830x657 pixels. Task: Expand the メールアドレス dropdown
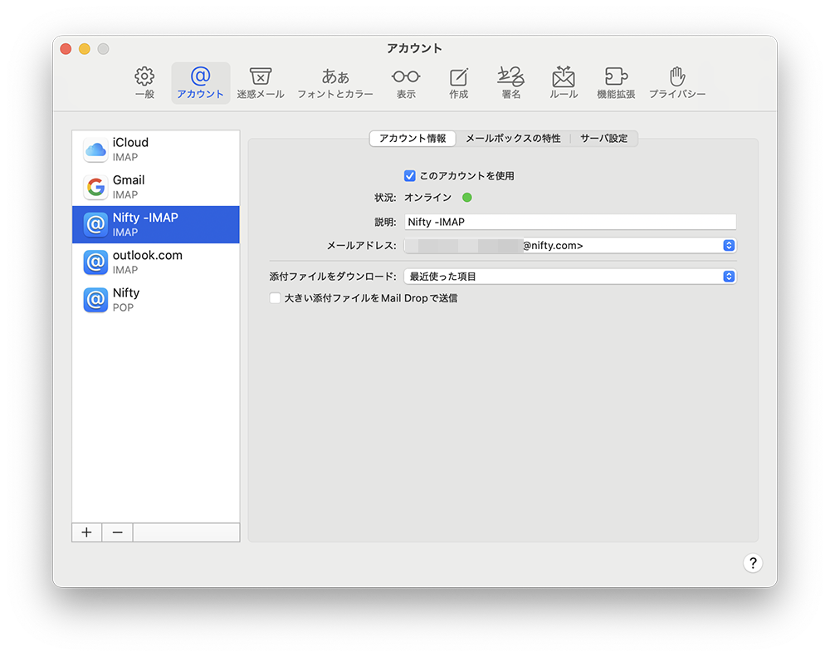tap(729, 246)
